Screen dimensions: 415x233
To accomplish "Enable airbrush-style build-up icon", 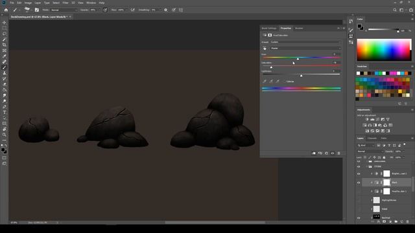I will click(x=132, y=10).
